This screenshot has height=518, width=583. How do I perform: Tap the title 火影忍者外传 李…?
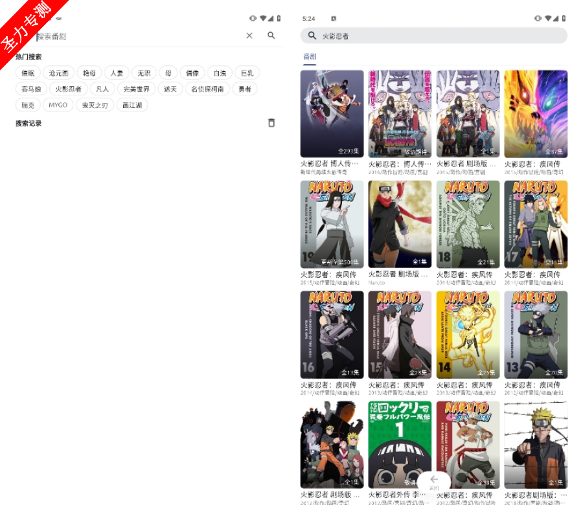[x=397, y=495]
